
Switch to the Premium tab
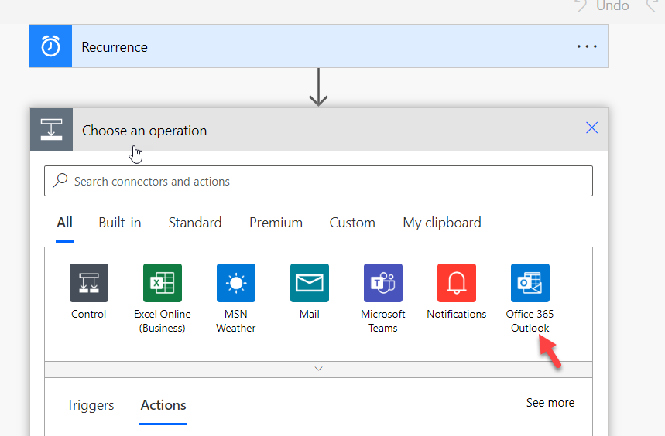coord(276,223)
